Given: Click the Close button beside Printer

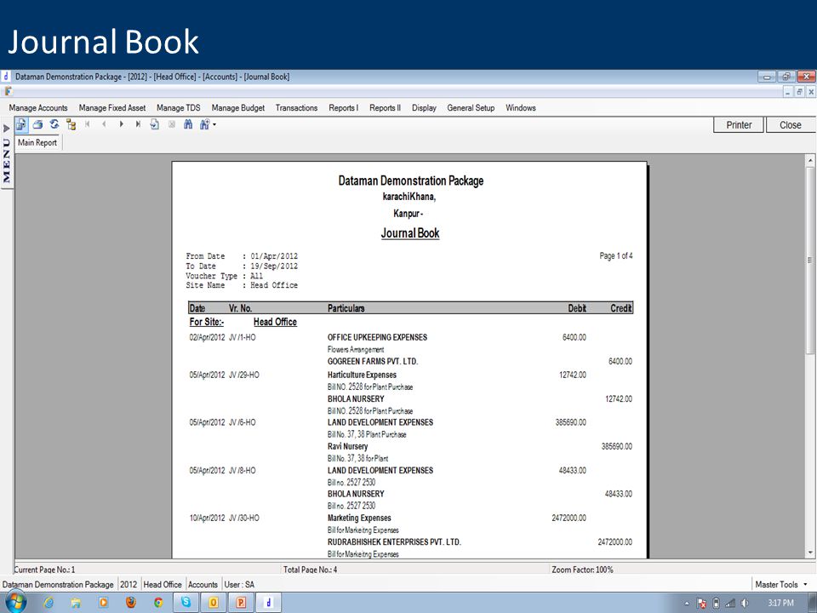Looking at the screenshot, I should (x=790, y=125).
